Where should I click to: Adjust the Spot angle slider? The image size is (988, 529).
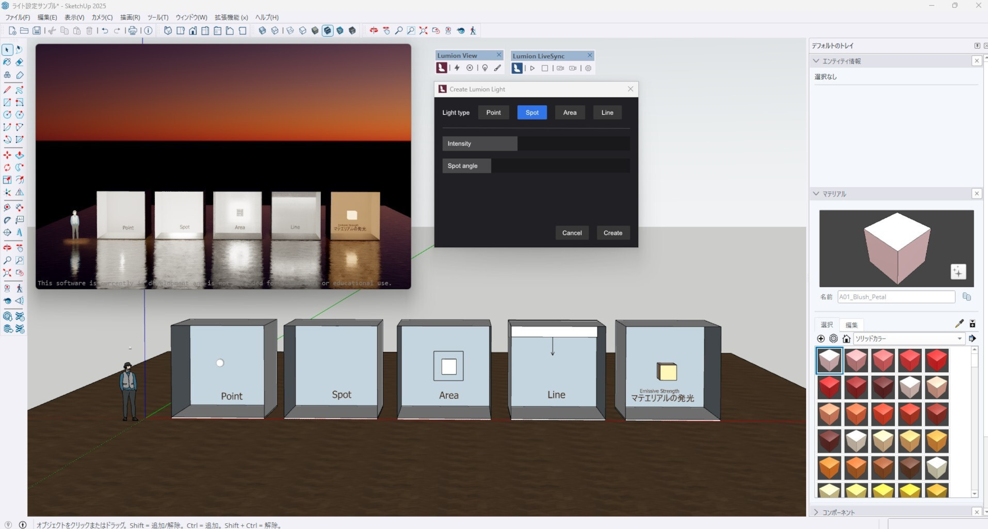click(x=536, y=166)
